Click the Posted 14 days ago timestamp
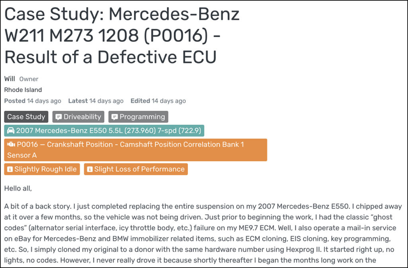Screen dimensions: 408x268 33,101
